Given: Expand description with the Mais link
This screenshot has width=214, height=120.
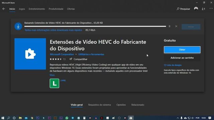Looking at the screenshot, I should pyautogui.click(x=52, y=75).
